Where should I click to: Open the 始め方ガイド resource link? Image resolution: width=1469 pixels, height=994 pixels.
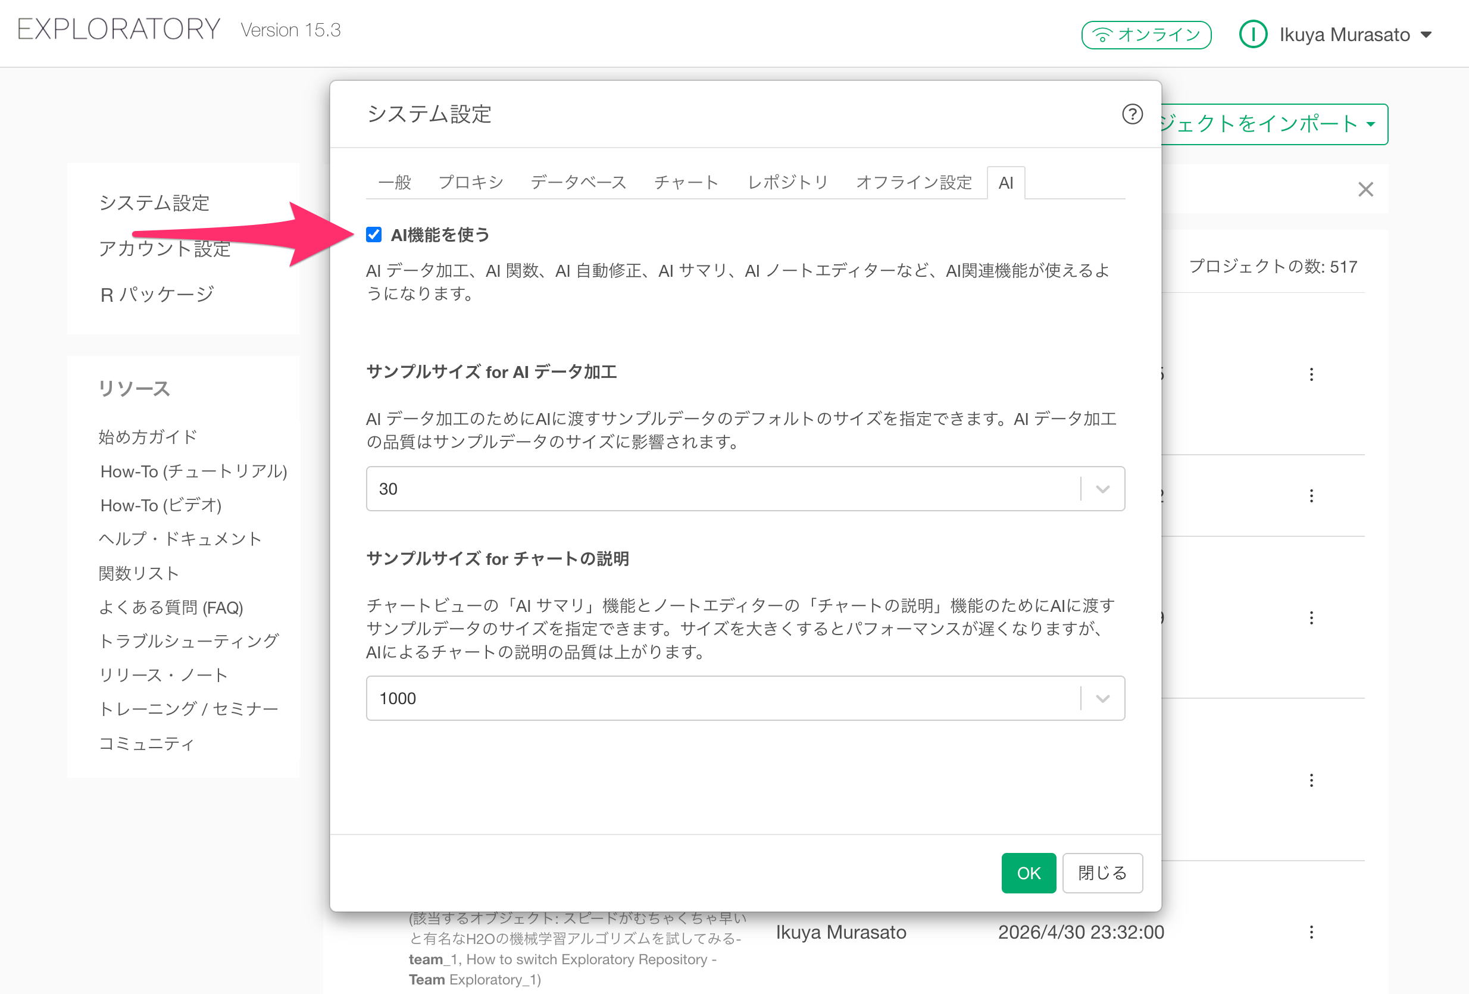coord(148,437)
